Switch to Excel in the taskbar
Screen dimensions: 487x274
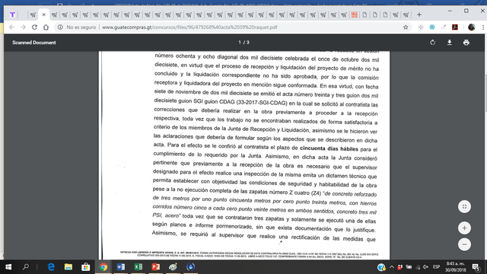click(138, 267)
